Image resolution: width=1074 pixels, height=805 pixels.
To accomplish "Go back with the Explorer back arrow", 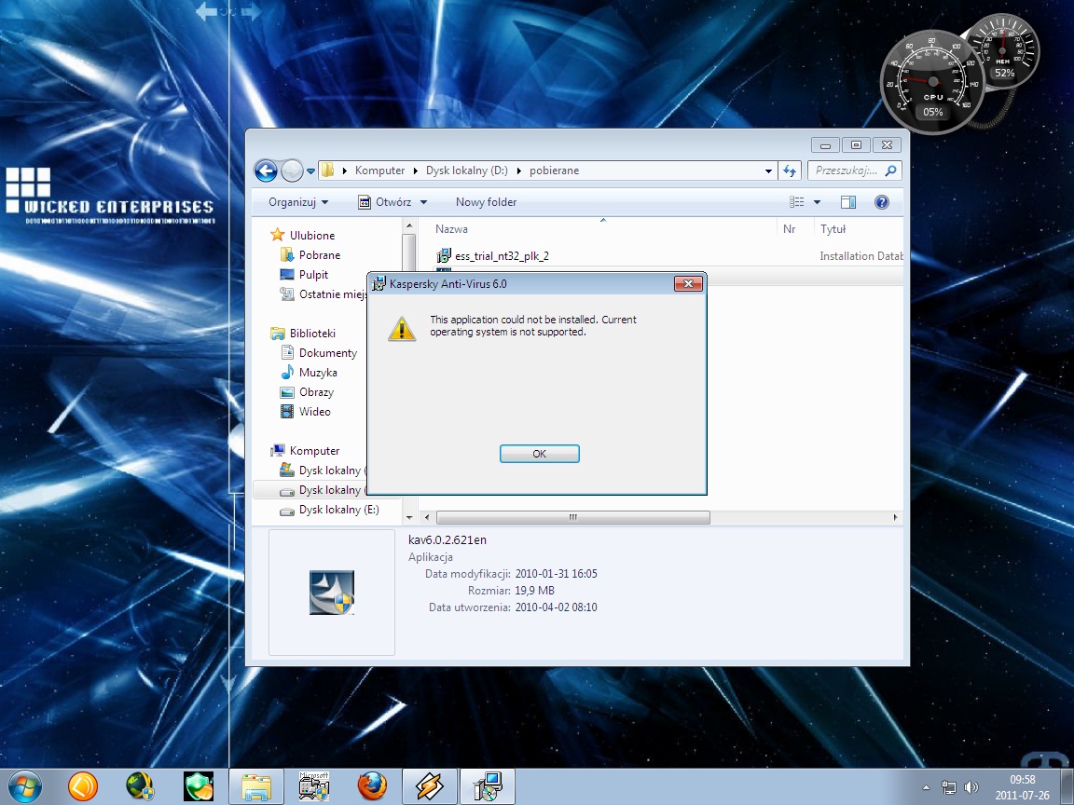I will click(x=266, y=171).
